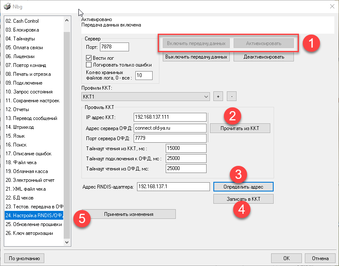This screenshot has height=266, width=339.
Task: Click the 'Деактивизировать' button
Action: [264, 57]
